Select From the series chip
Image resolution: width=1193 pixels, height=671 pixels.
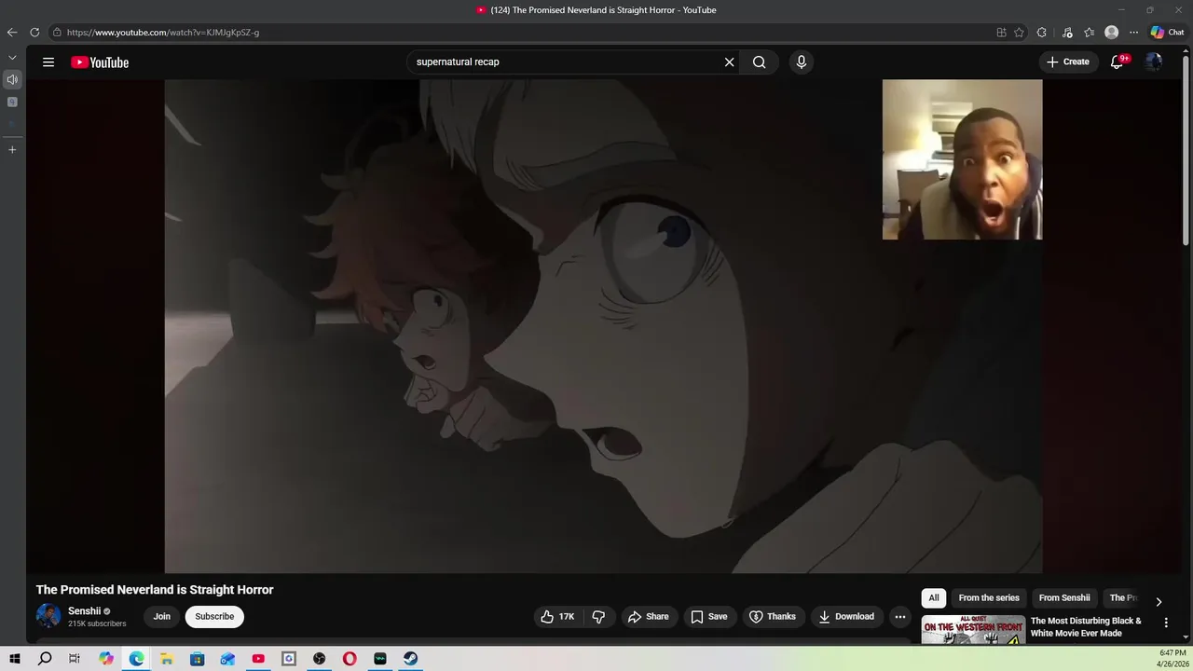989,598
